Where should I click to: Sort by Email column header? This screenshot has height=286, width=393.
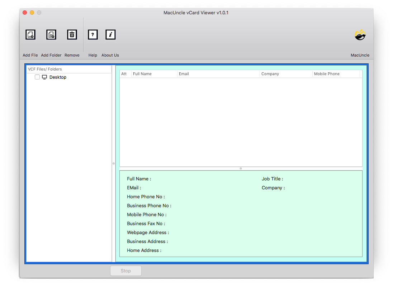point(218,74)
